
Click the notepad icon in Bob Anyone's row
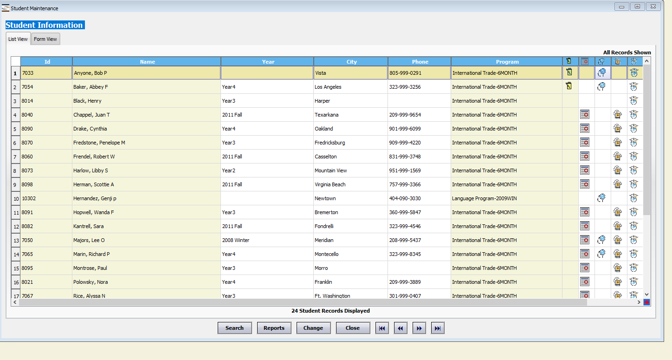click(x=569, y=72)
